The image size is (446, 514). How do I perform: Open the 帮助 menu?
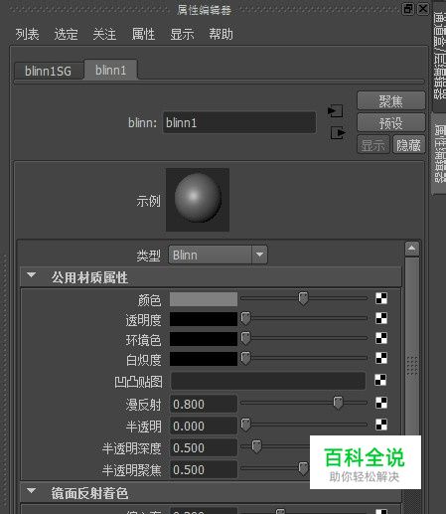coord(221,34)
